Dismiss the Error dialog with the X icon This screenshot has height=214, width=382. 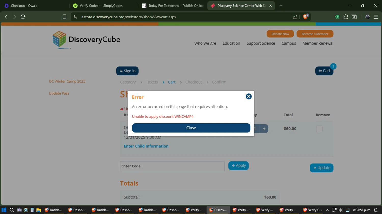pos(249,96)
